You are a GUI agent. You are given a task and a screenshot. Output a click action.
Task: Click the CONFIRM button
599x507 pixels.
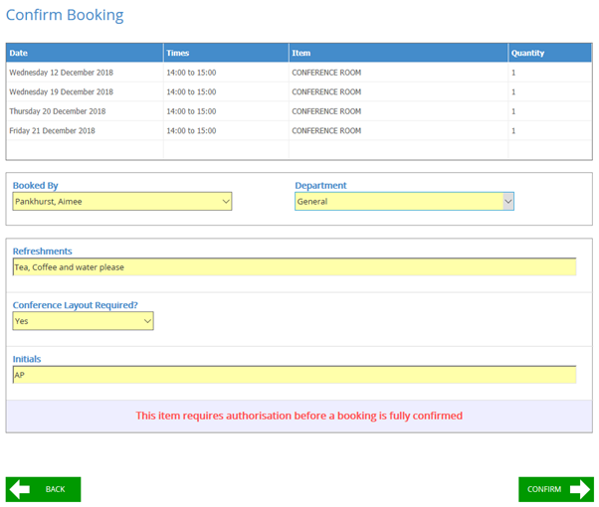(556, 489)
